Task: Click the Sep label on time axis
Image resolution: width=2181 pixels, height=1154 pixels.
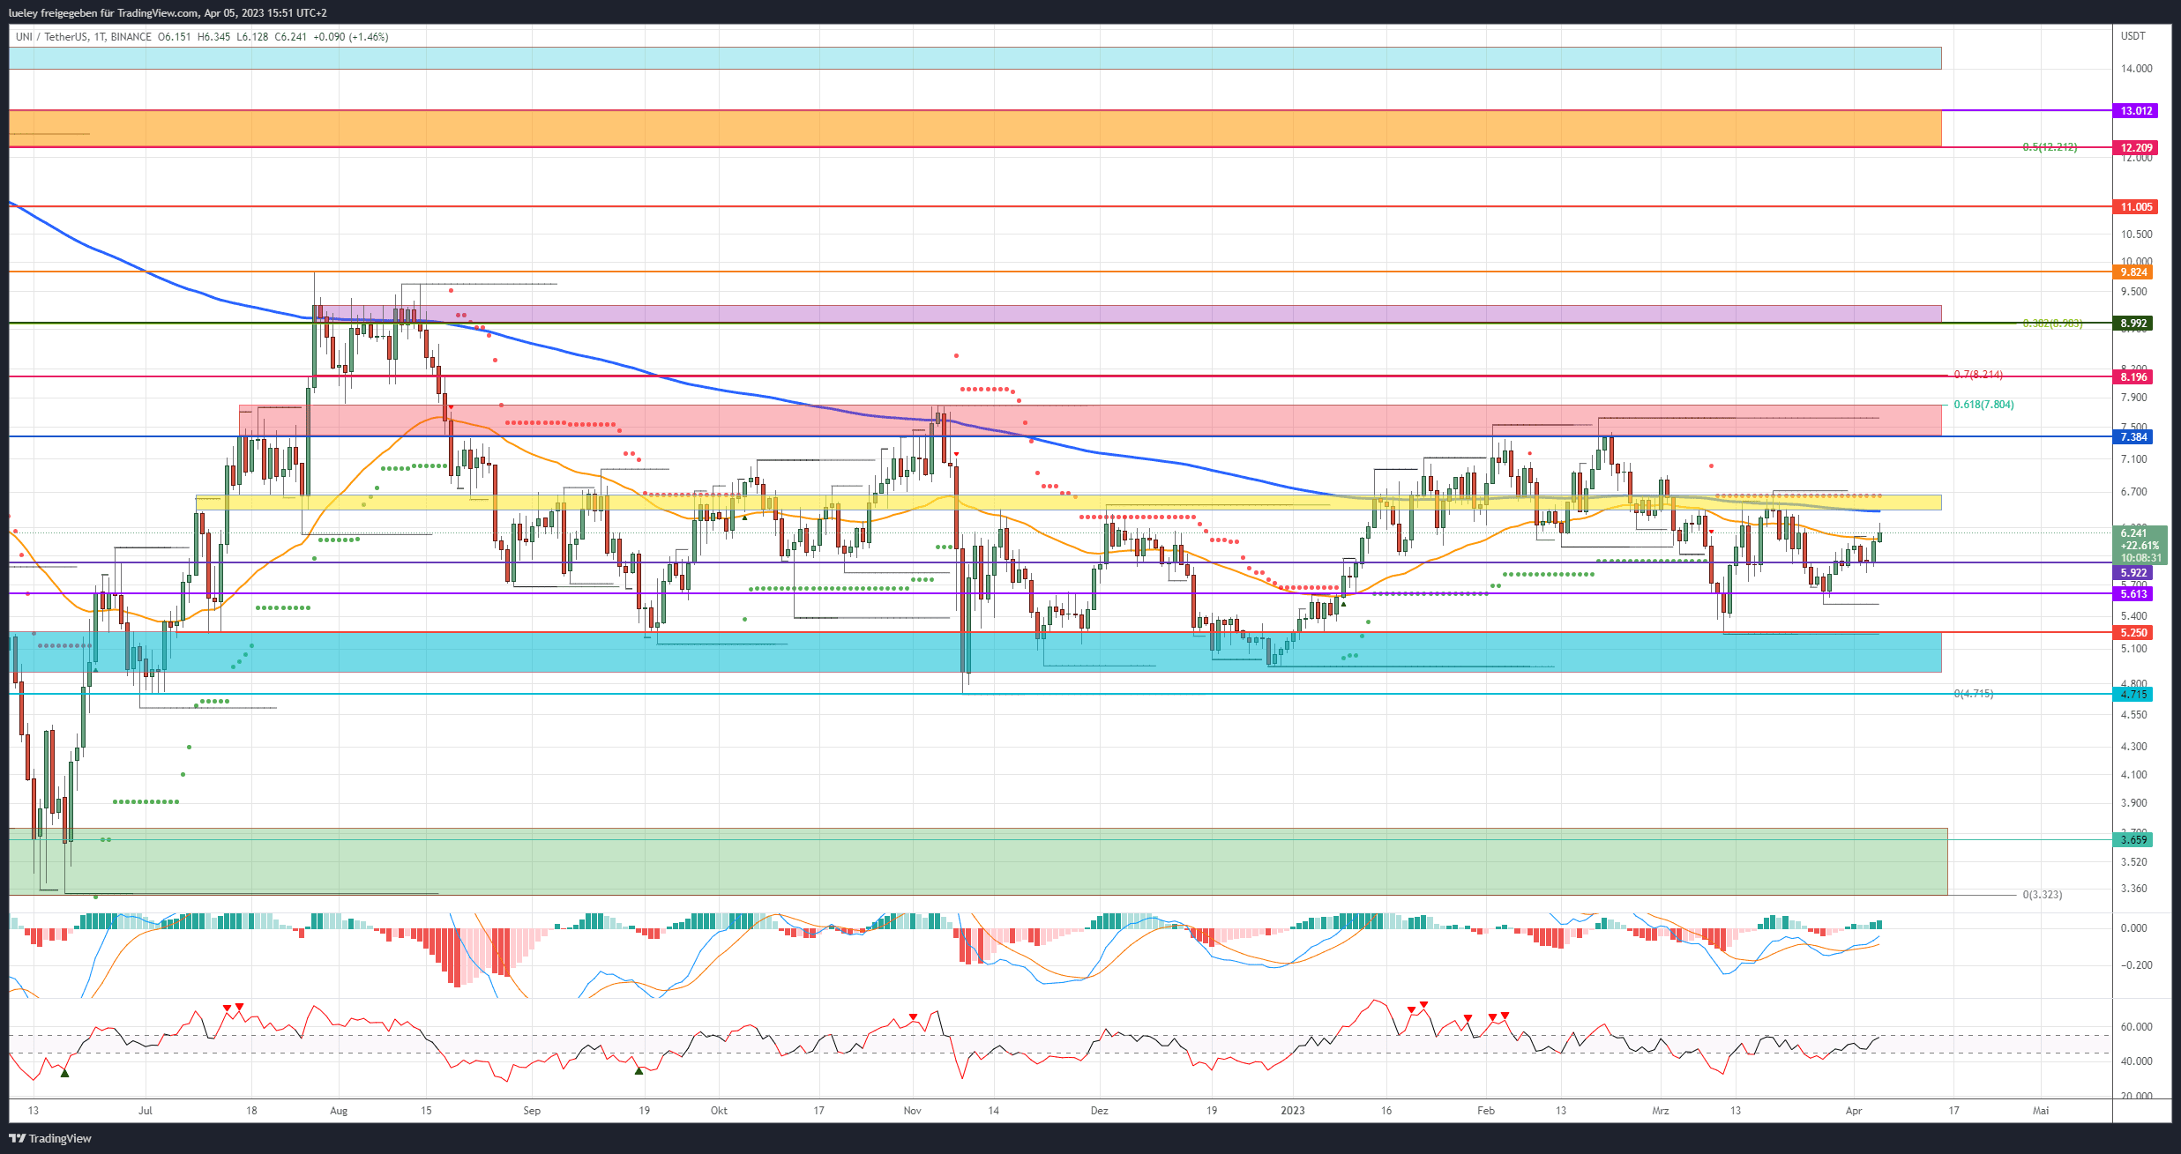Action: coord(532,1111)
